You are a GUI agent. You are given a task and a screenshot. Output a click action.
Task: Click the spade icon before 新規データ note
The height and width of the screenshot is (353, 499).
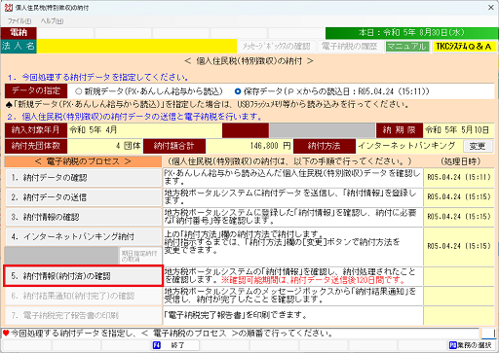click(9, 104)
